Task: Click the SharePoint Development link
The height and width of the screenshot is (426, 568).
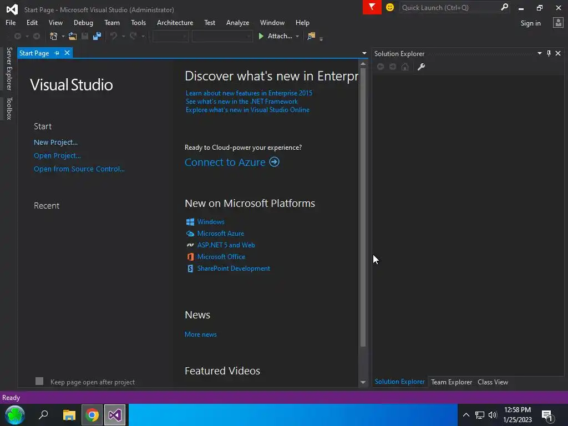Action: 234,268
